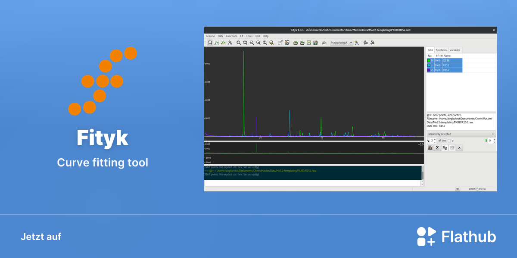Screen dimensions: 517x258
Task: Click the second zoom magnifier in toolbar
Action: (x=245, y=43)
